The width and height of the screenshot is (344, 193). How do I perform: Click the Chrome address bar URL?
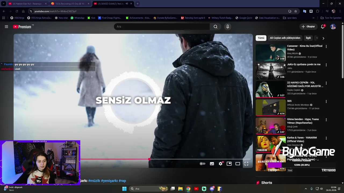tap(55, 11)
